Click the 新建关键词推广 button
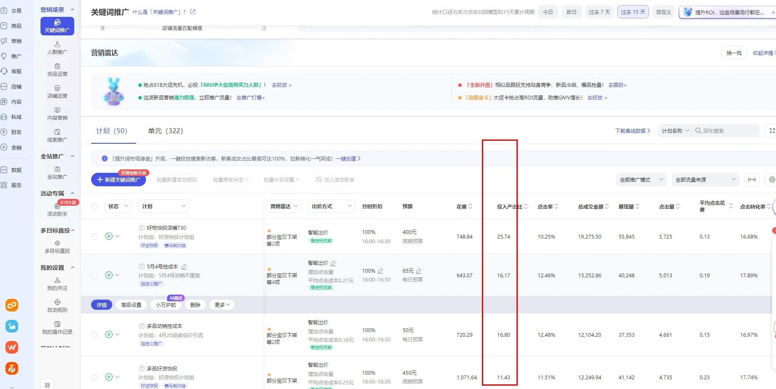 [119, 180]
